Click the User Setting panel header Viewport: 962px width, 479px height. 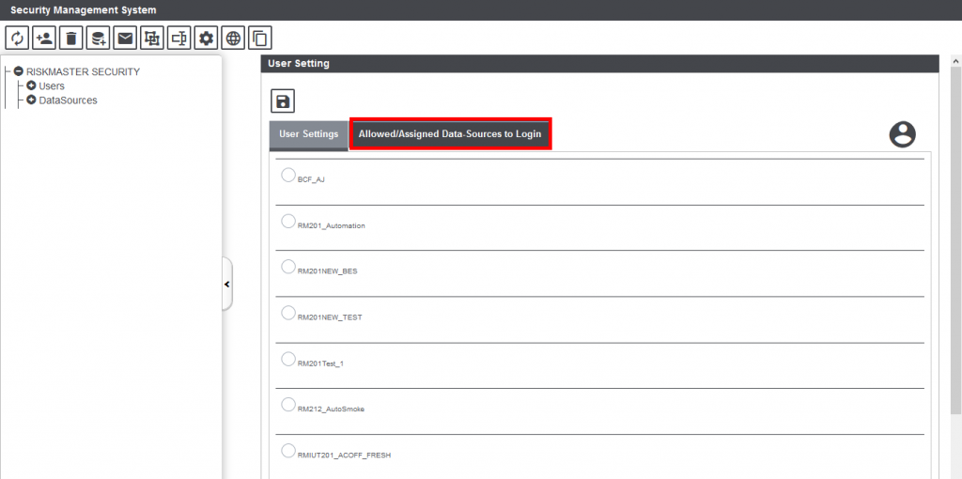pyautogui.click(x=600, y=63)
